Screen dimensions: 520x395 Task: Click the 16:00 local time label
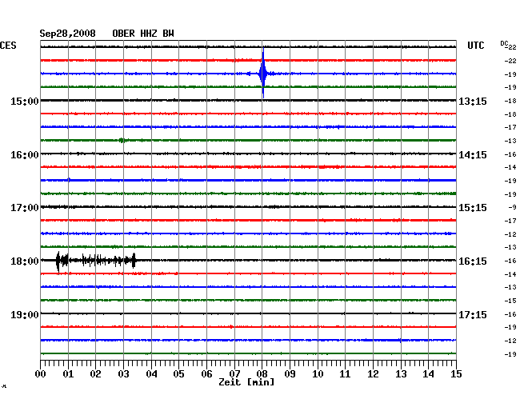tap(25, 155)
